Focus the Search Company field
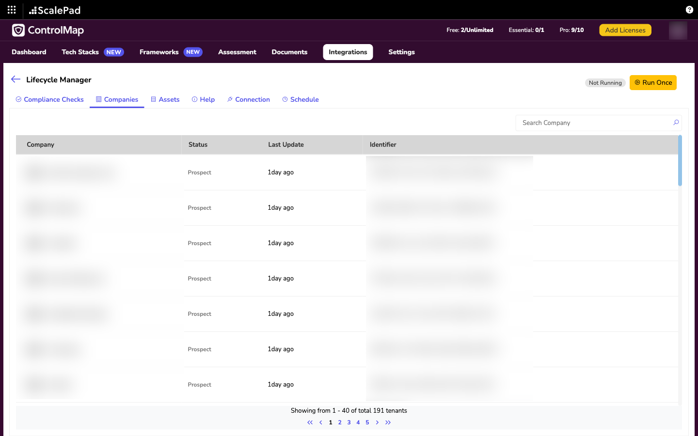This screenshot has width=698, height=436. click(x=598, y=123)
